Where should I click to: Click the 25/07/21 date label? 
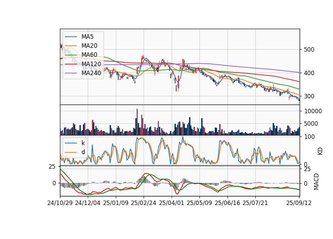click(255, 203)
